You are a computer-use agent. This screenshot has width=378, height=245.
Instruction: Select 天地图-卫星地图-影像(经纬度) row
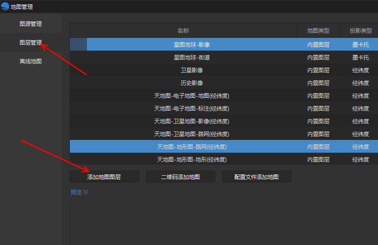224,121
